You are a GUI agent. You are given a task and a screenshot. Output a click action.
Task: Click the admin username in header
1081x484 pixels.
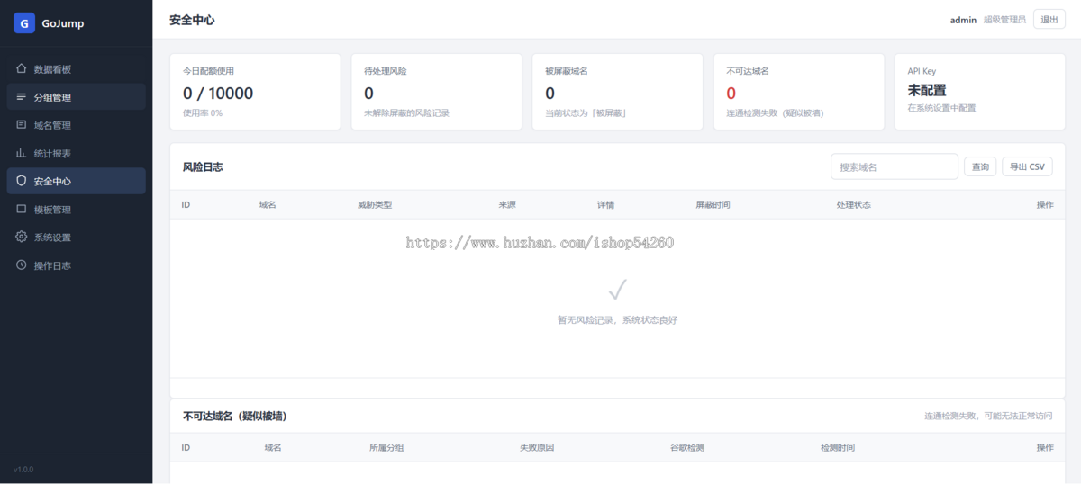[x=963, y=20]
